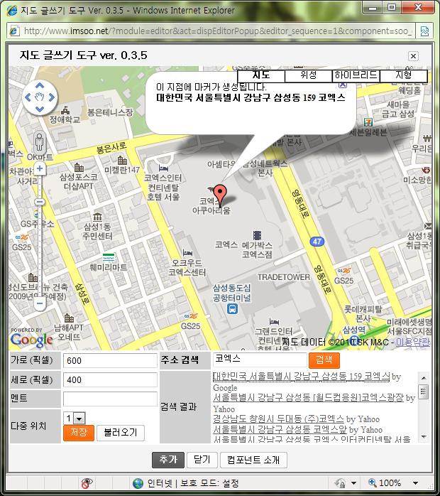Open 컴포넌트 소개 component info button
The width and height of the screenshot is (440, 496).
(253, 460)
